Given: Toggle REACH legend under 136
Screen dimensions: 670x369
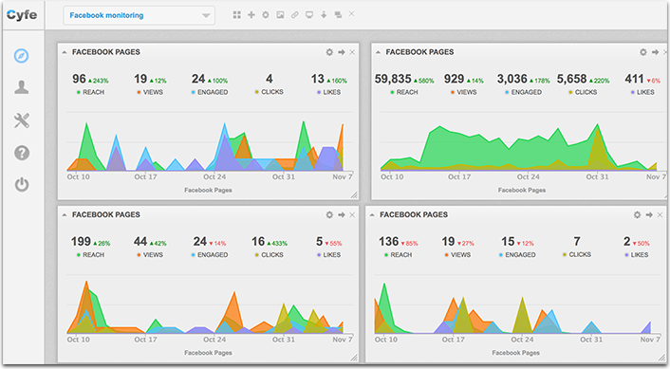Looking at the screenshot, I should coord(398,255).
